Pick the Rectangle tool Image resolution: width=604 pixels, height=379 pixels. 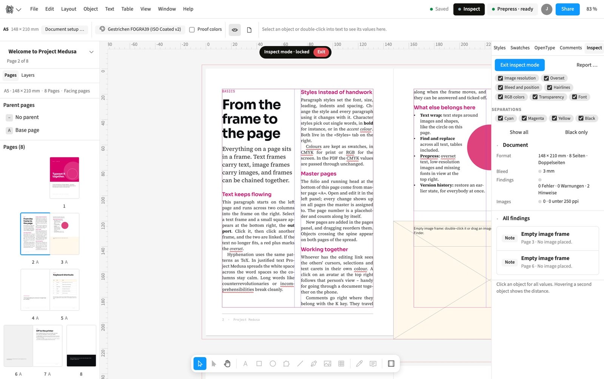tap(259, 364)
